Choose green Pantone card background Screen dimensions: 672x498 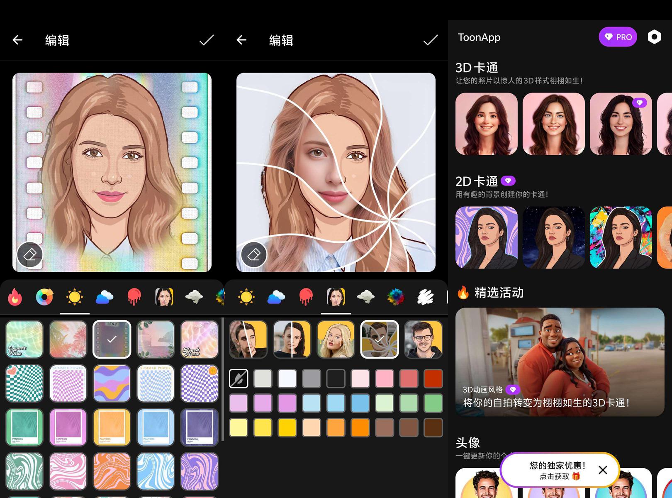point(24,427)
